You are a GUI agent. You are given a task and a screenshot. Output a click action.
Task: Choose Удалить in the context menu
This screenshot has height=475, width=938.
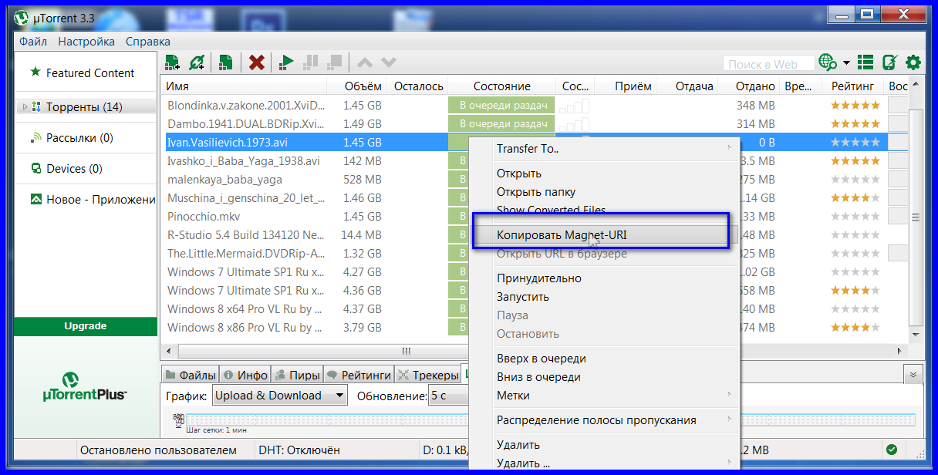(x=605, y=445)
